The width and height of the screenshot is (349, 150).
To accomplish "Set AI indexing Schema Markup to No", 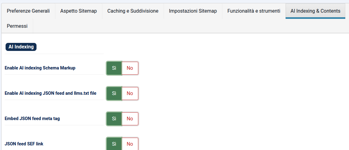I will point(130,68).
